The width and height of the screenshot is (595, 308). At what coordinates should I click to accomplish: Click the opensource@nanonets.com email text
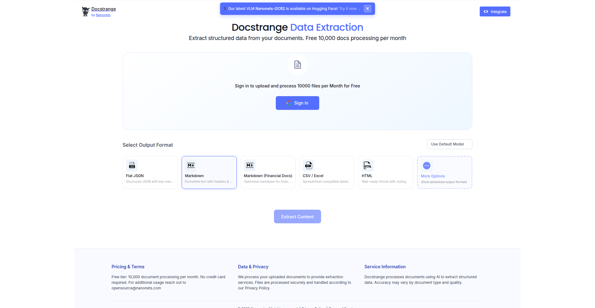pos(136,288)
